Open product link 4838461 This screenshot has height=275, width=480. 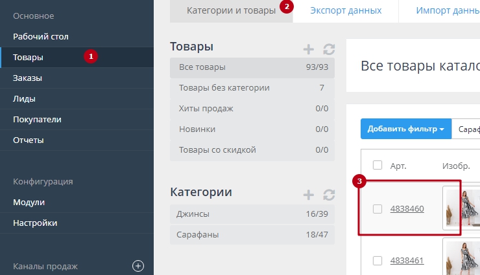407,261
